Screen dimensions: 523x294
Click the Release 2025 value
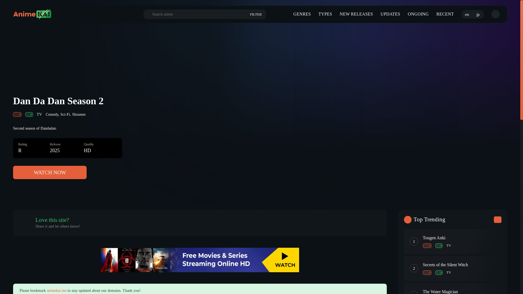(x=55, y=151)
